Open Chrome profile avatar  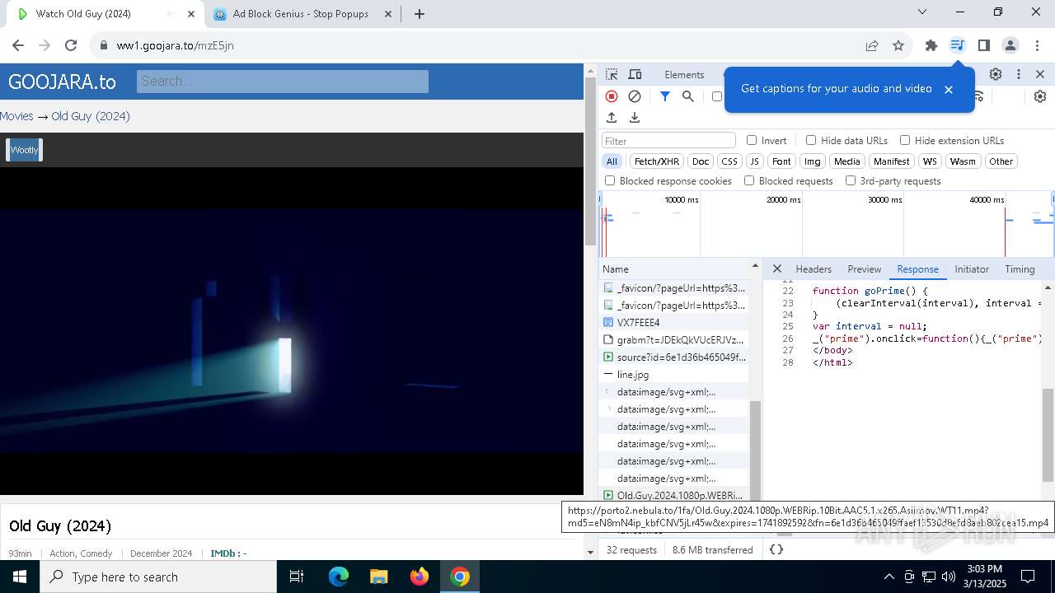(1010, 45)
